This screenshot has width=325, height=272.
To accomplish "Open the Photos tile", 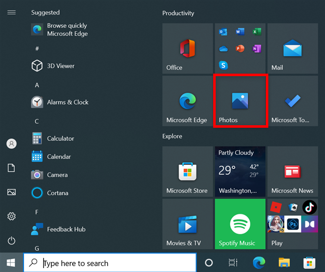I will point(240,101).
